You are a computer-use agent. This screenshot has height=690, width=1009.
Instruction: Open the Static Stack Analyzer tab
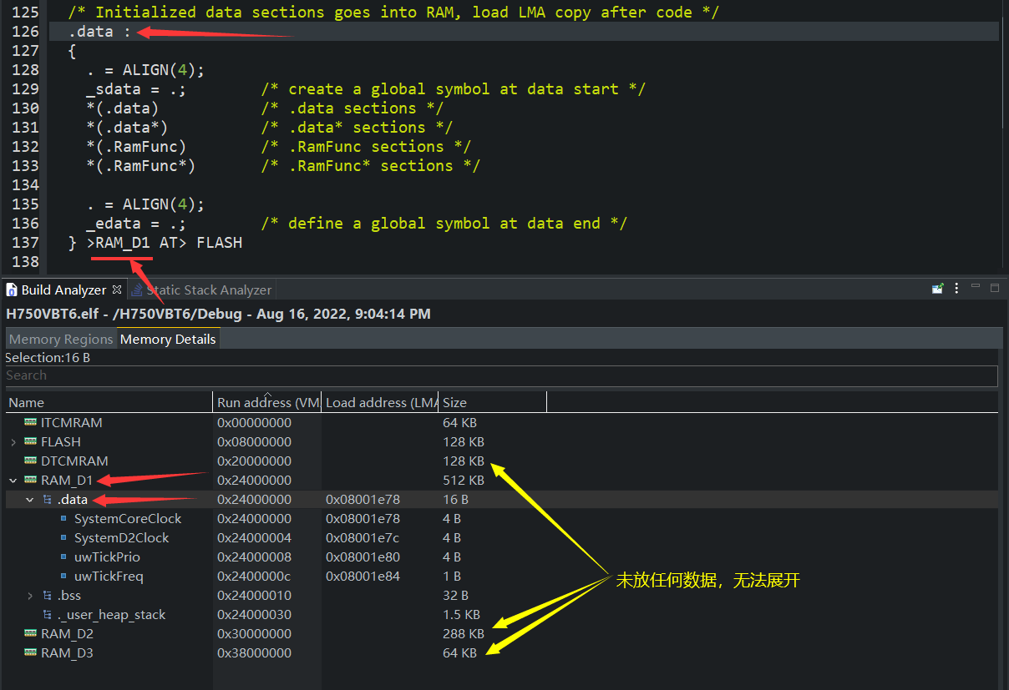(208, 290)
